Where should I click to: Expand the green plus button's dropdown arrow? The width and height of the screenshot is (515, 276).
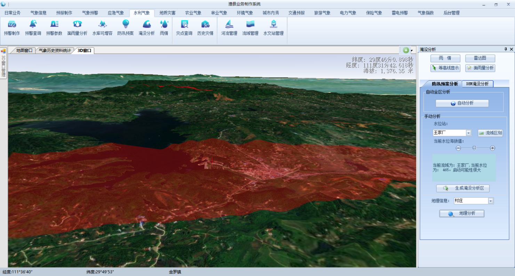(412, 51)
